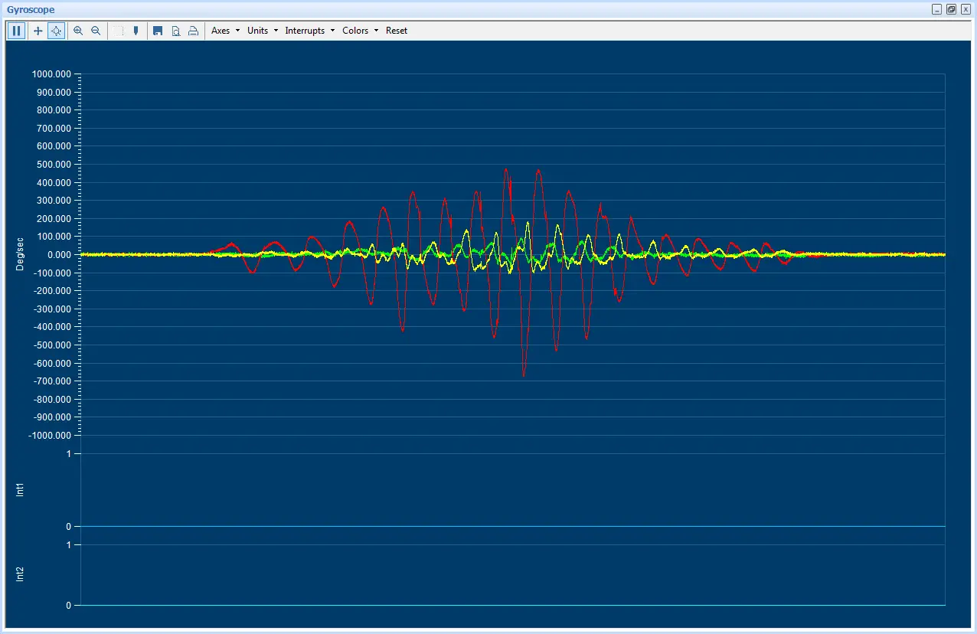The width and height of the screenshot is (977, 634).
Task: Print the gyroscope graph
Action: pyautogui.click(x=194, y=31)
